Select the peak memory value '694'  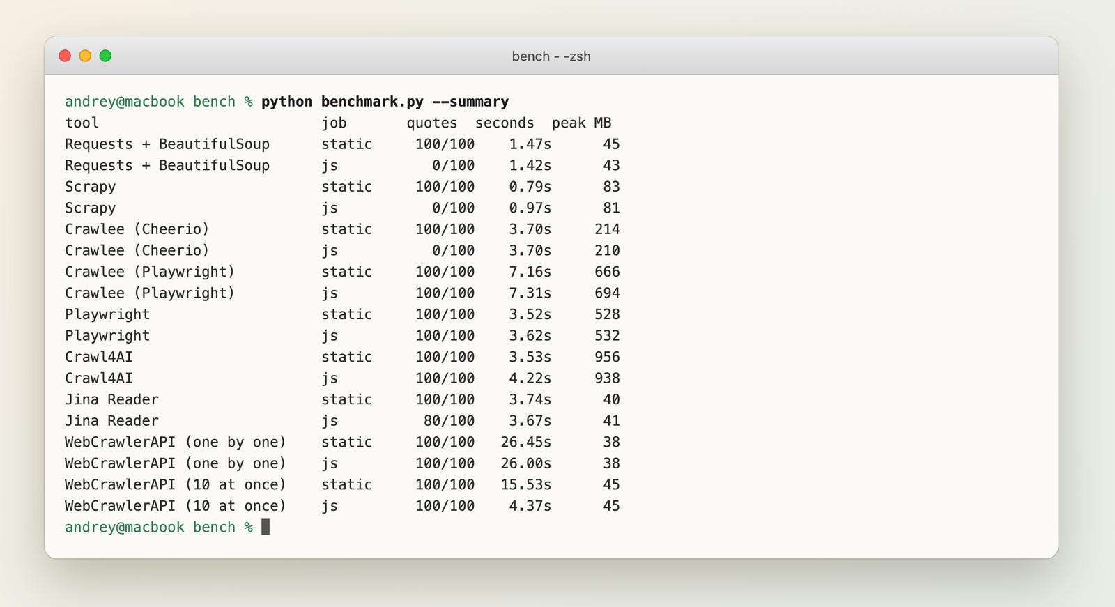click(x=607, y=293)
